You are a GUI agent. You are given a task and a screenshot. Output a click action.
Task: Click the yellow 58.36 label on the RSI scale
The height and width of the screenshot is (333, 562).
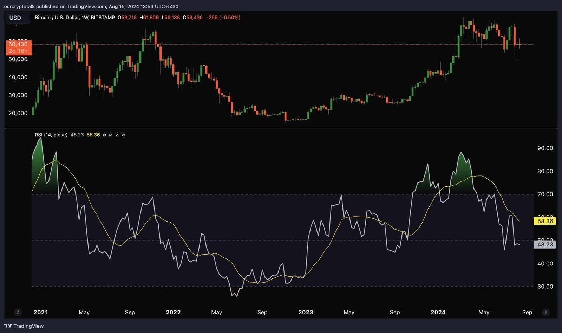point(545,222)
